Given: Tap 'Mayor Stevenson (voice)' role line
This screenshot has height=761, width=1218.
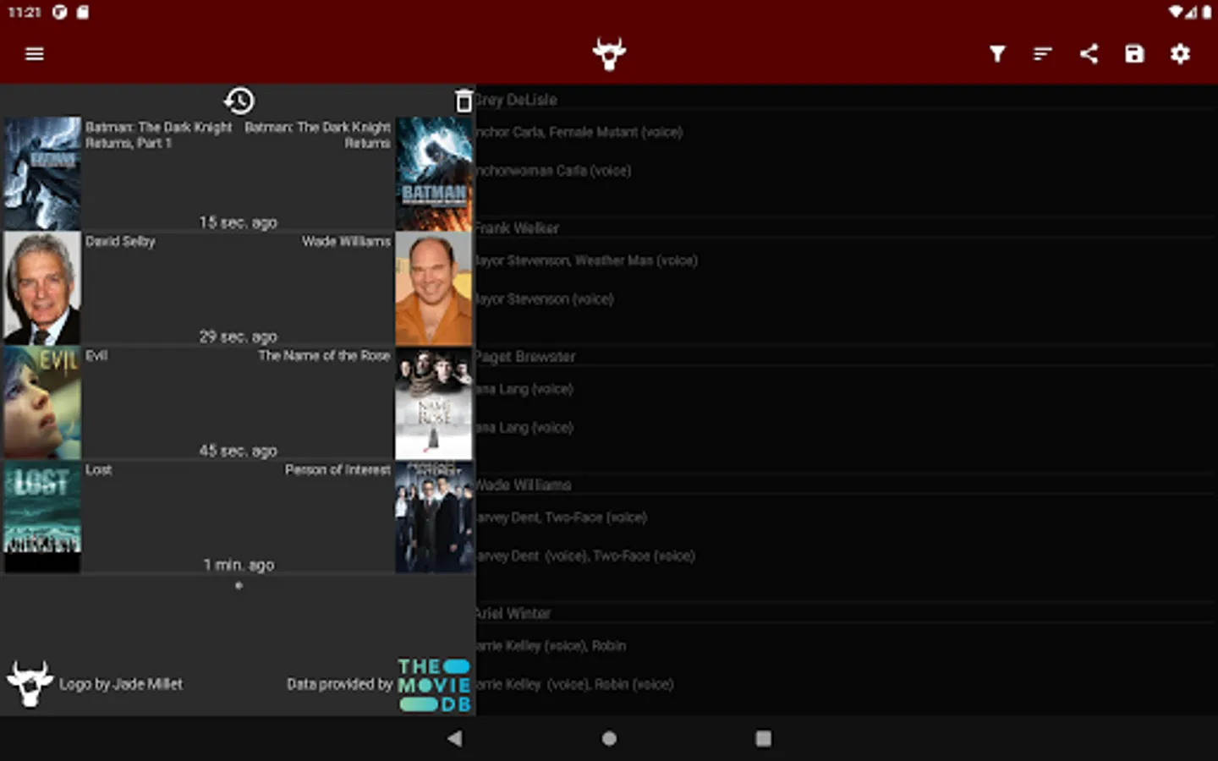Looking at the screenshot, I should [545, 299].
